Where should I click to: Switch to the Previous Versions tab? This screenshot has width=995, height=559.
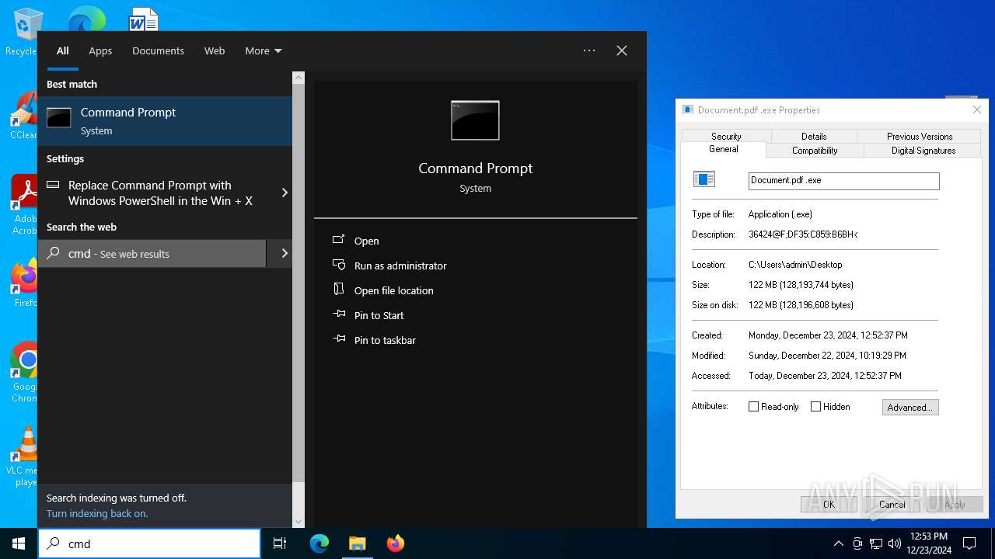pos(920,136)
